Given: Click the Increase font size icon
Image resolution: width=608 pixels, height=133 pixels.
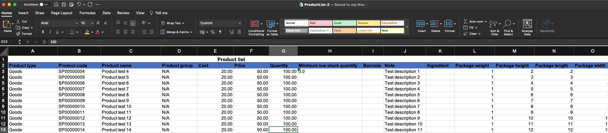Looking at the screenshot, I should [98, 23].
